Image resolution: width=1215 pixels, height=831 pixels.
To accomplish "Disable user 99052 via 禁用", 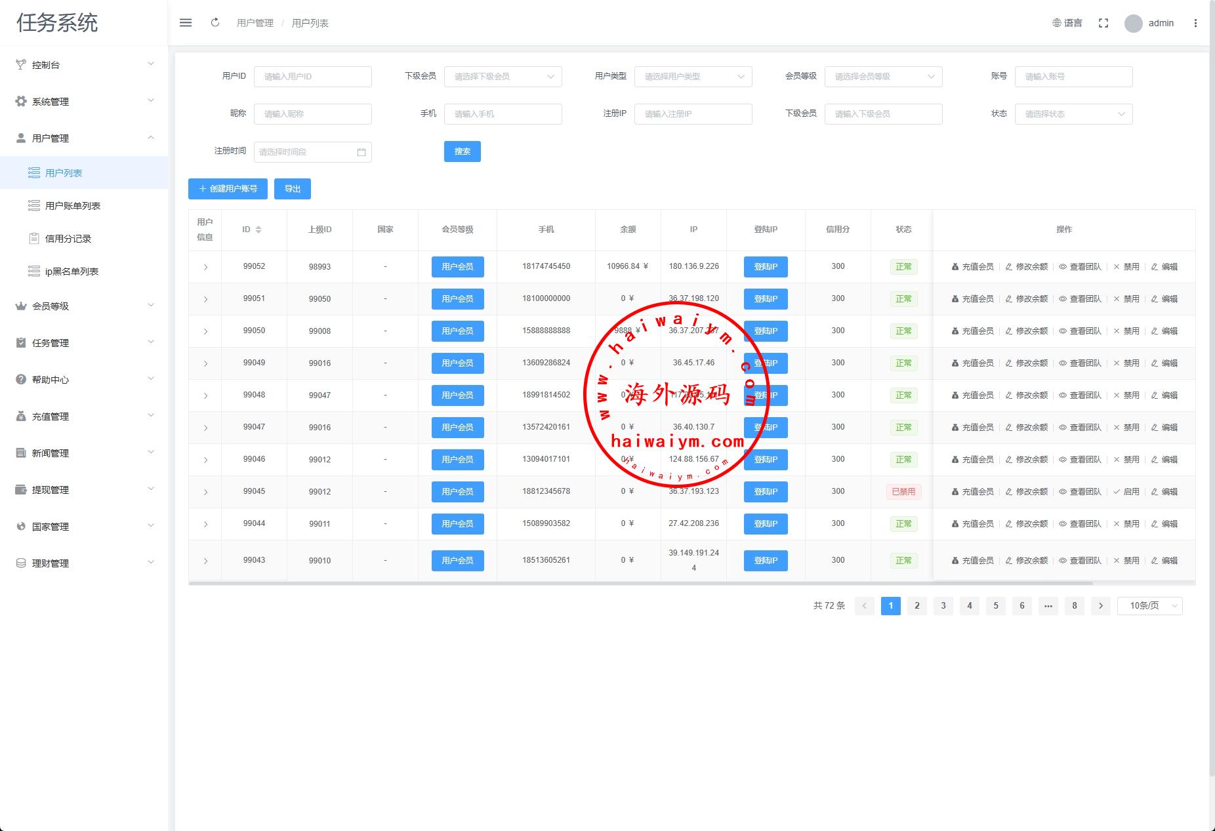I will (x=1126, y=267).
